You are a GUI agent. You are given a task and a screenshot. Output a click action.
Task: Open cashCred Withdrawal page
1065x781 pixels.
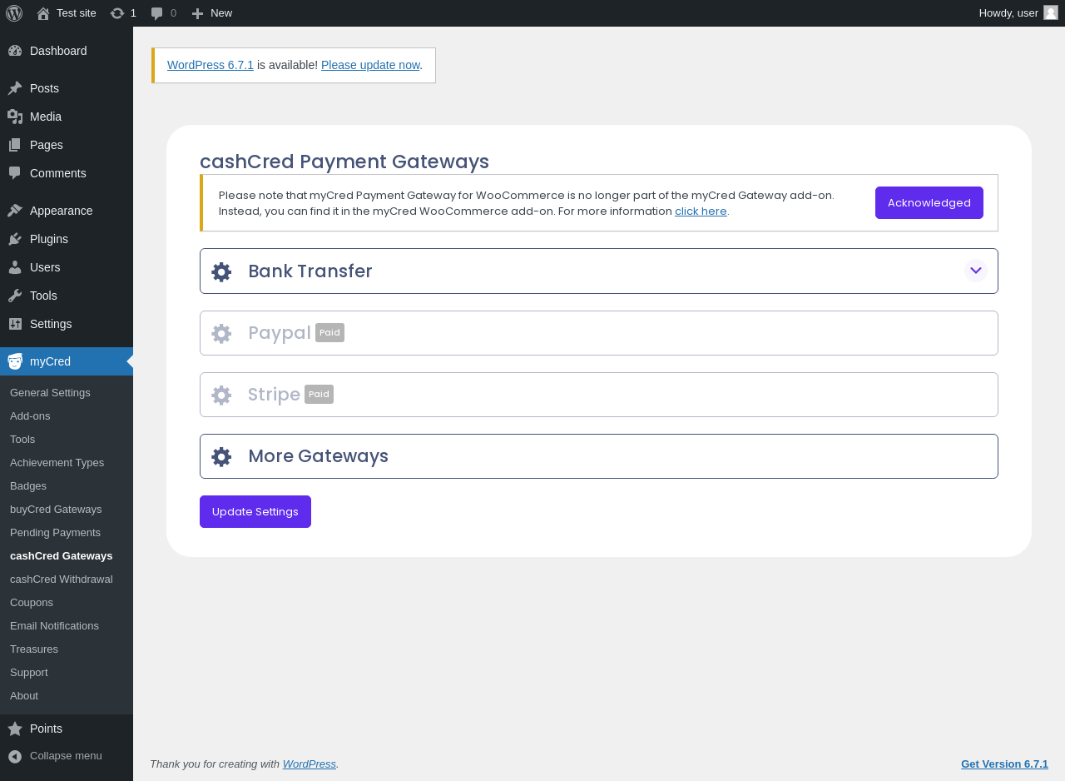pos(67,579)
